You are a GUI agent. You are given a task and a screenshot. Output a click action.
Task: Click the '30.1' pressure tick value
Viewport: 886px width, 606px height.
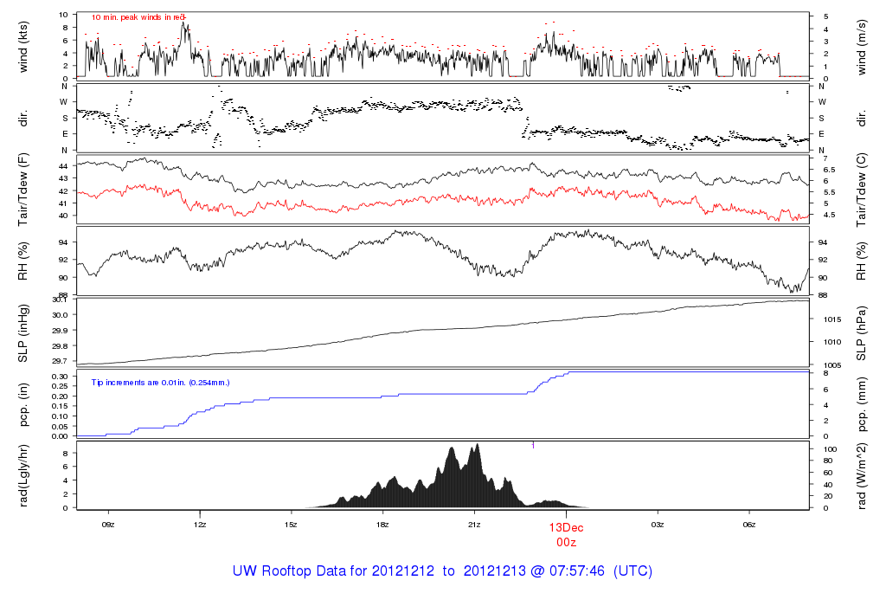(61, 300)
